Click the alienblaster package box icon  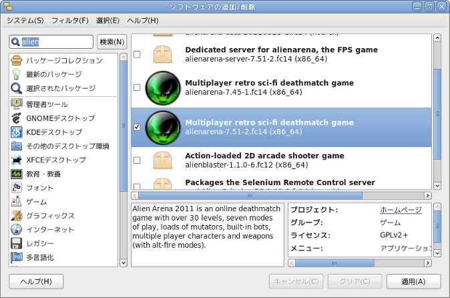click(x=162, y=160)
